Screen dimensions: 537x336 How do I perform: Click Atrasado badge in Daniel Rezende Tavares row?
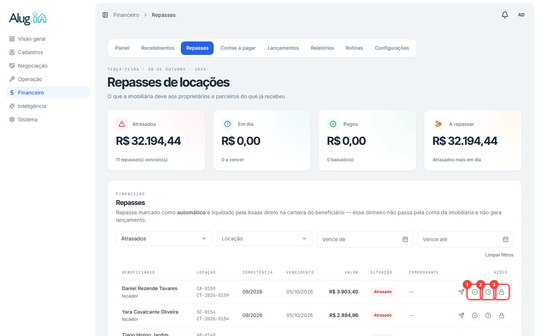(x=383, y=292)
